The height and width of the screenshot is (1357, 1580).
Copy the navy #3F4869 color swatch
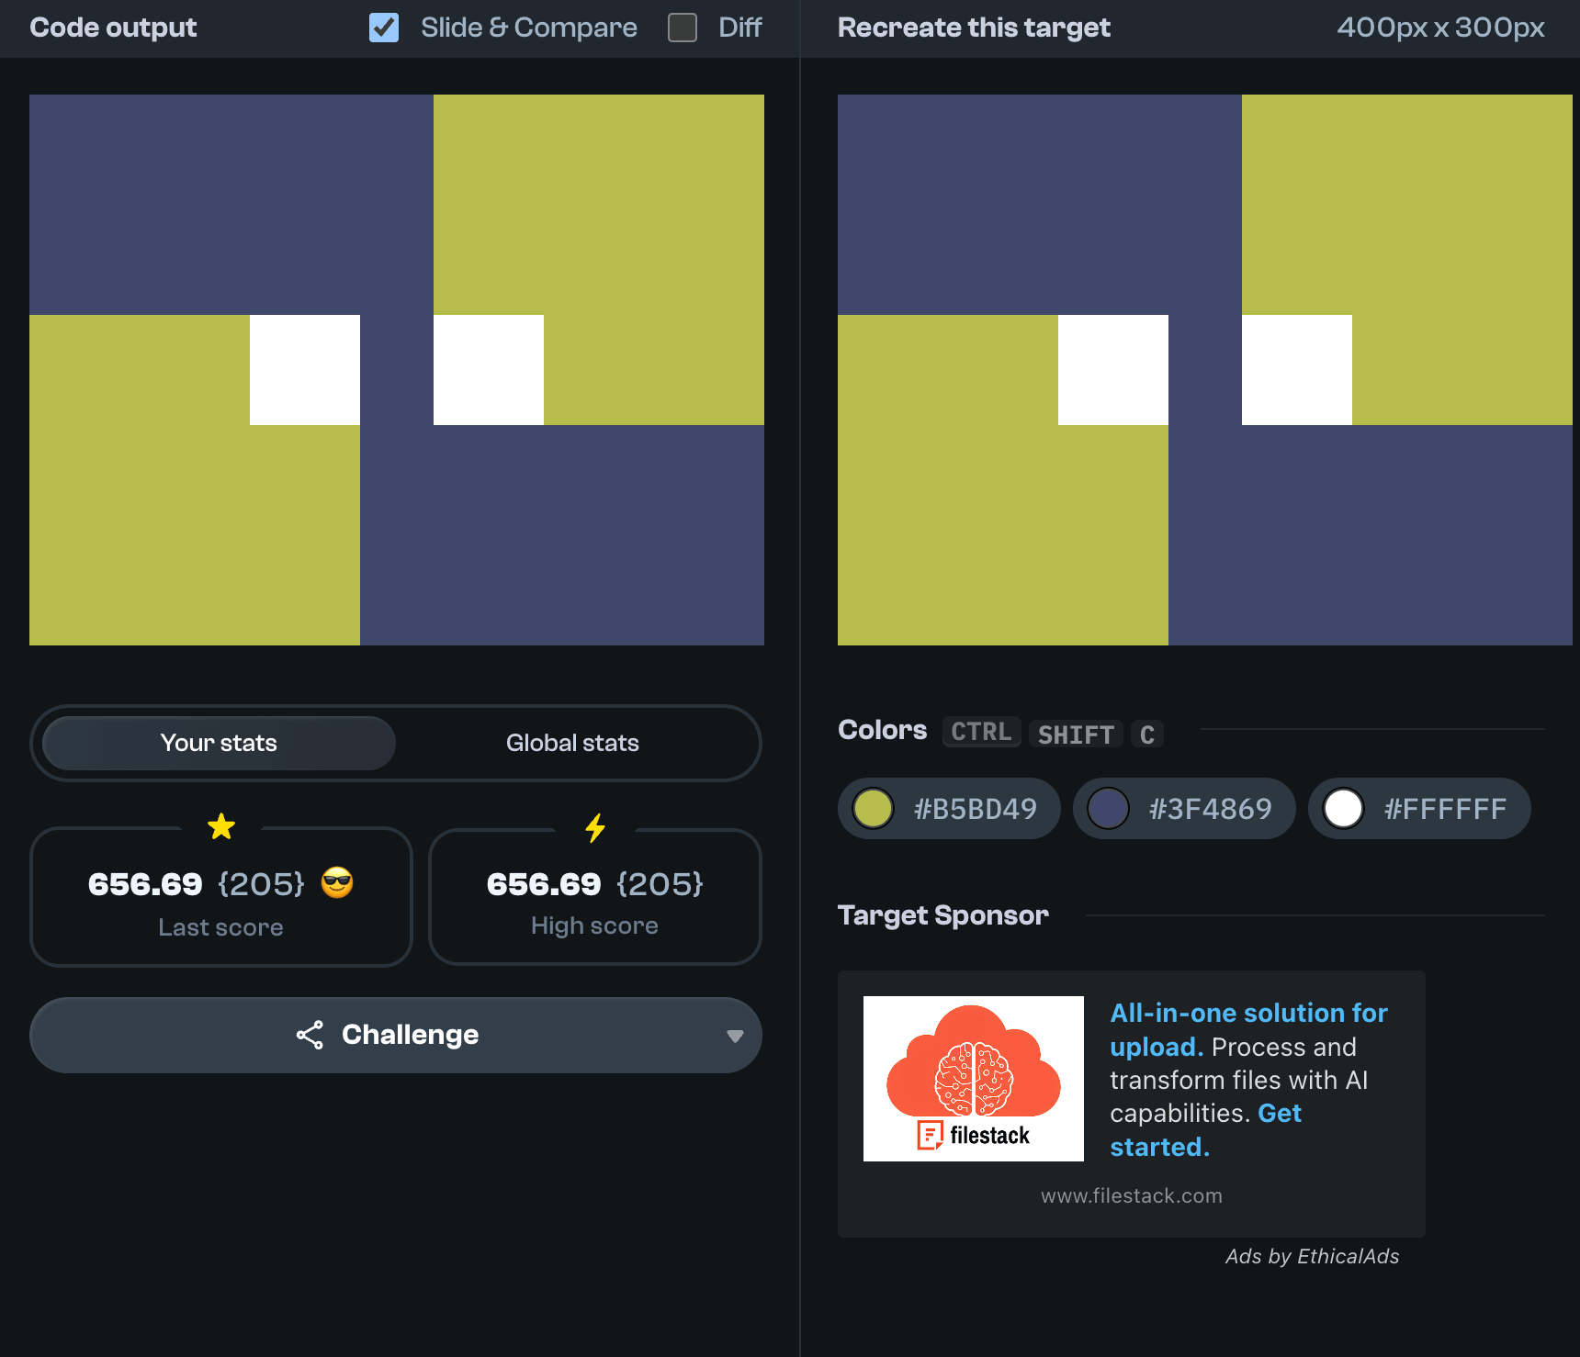(1184, 809)
